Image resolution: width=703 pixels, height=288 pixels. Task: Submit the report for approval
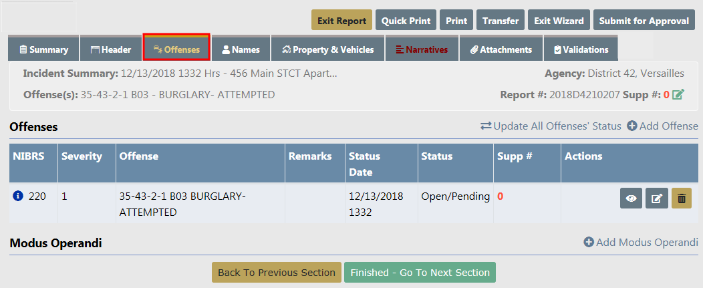pos(644,21)
